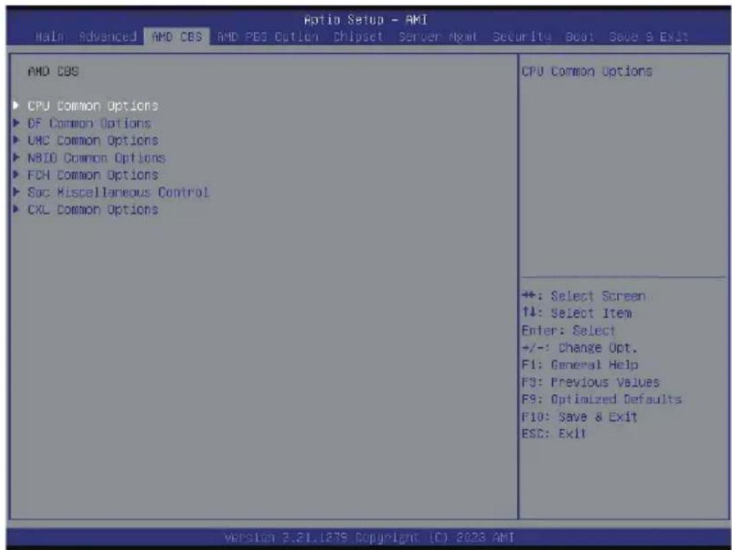
Task: Click the AMD CBS page heading
Action: [x=53, y=71]
